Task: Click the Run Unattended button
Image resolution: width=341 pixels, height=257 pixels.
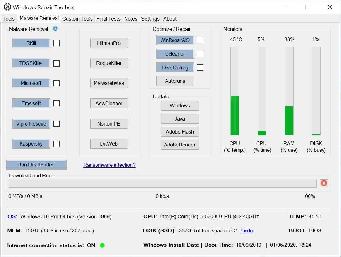Action: pos(36,165)
